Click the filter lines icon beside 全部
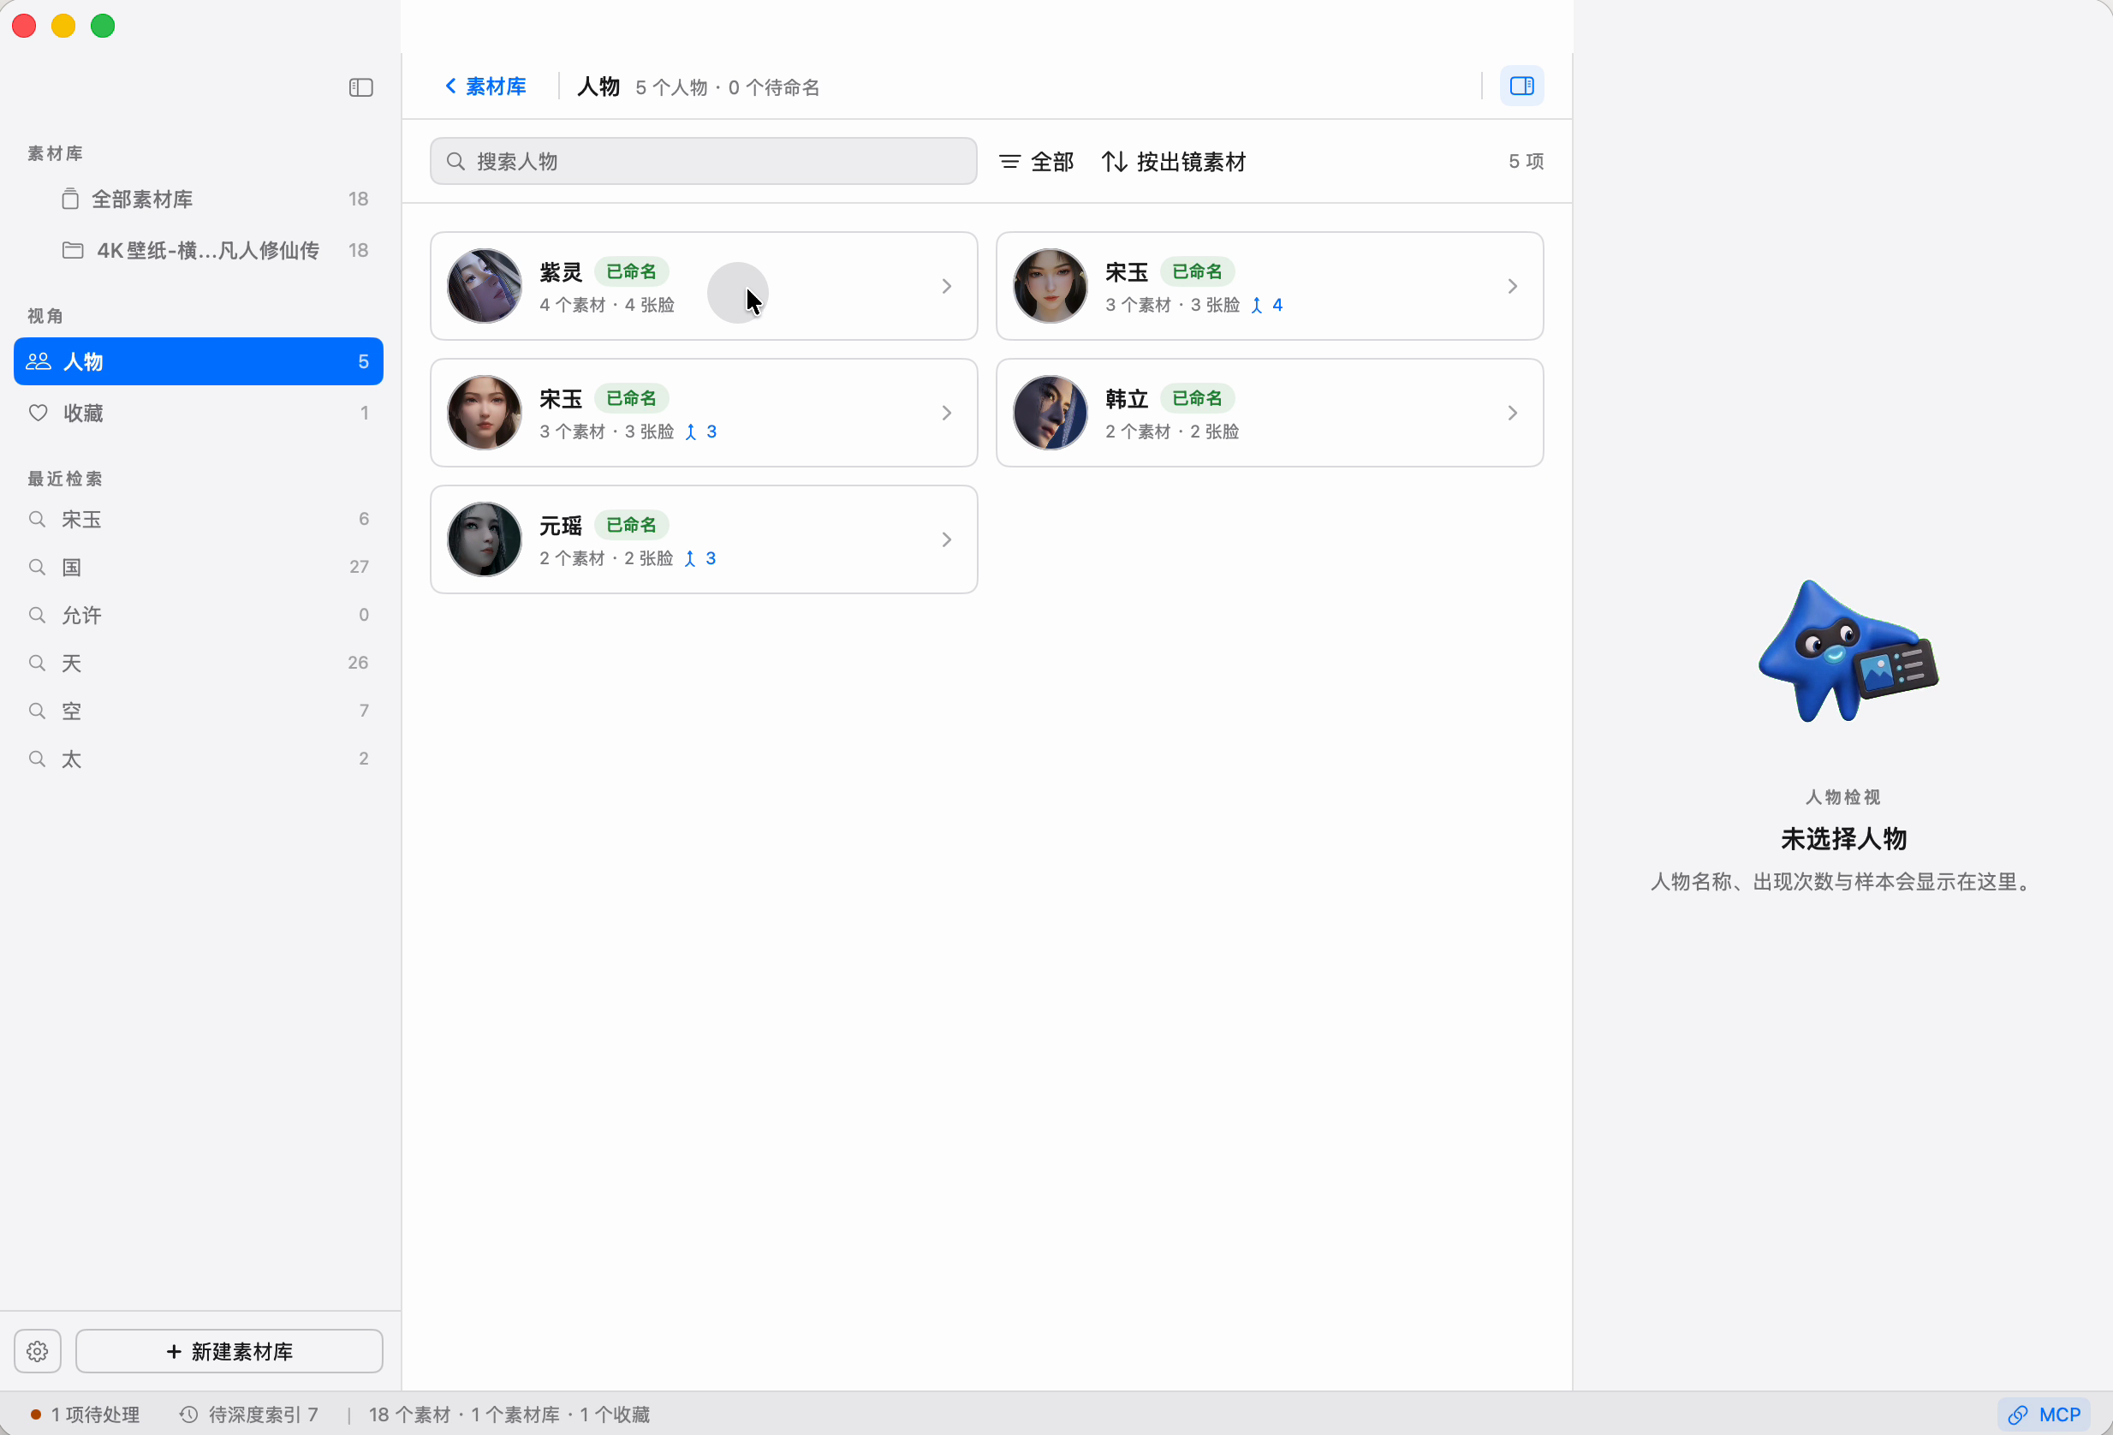This screenshot has height=1435, width=2113. click(x=1009, y=162)
